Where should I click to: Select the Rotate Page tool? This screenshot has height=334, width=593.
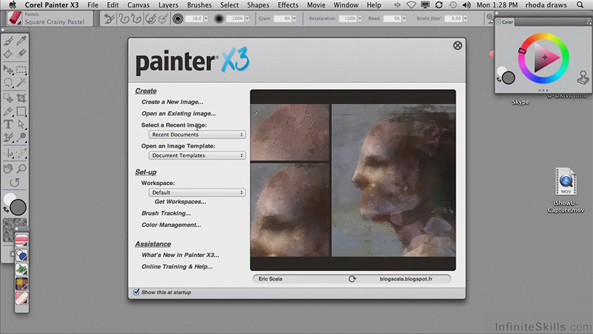click(x=15, y=183)
